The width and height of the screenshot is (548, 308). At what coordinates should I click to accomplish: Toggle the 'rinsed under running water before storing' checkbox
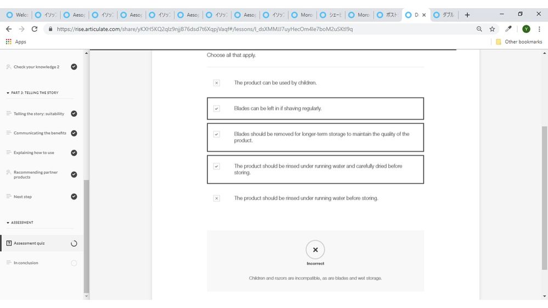(216, 198)
